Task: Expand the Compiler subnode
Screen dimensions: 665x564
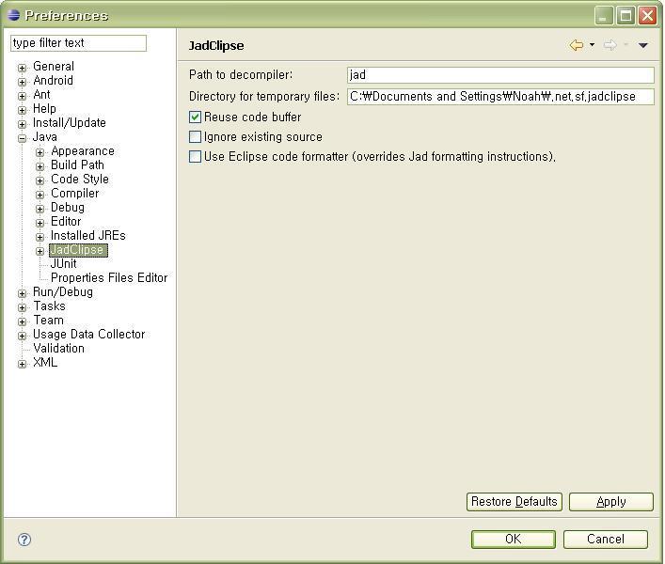Action: point(40,195)
